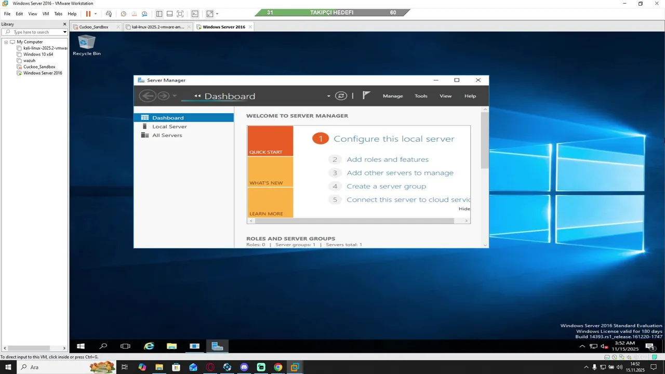
Task: Open the Manage menu in Server Manager
Action: (x=393, y=96)
